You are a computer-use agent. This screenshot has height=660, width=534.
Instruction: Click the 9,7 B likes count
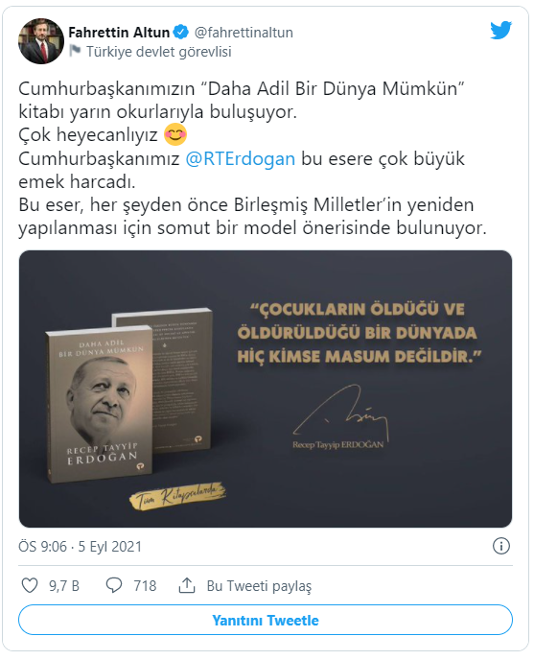64,586
